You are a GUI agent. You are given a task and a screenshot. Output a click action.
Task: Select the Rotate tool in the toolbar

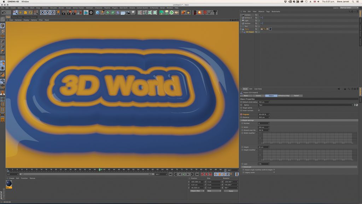[x=30, y=13]
